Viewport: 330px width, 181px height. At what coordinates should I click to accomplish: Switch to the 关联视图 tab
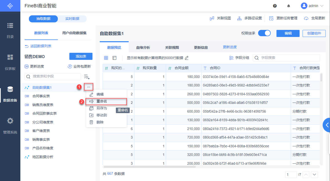coord(172,47)
